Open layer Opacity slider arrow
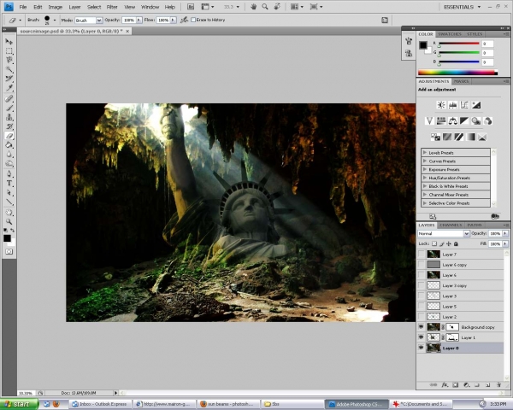 505,233
